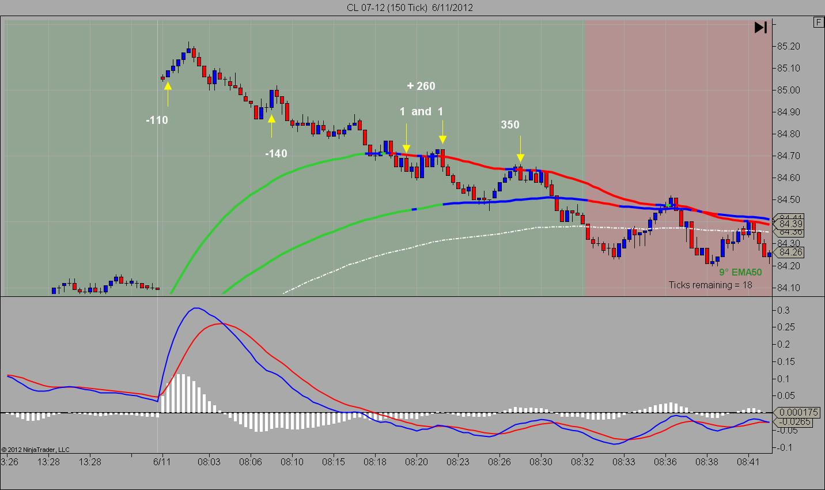Click the 84.60 price axis label

pos(789,178)
